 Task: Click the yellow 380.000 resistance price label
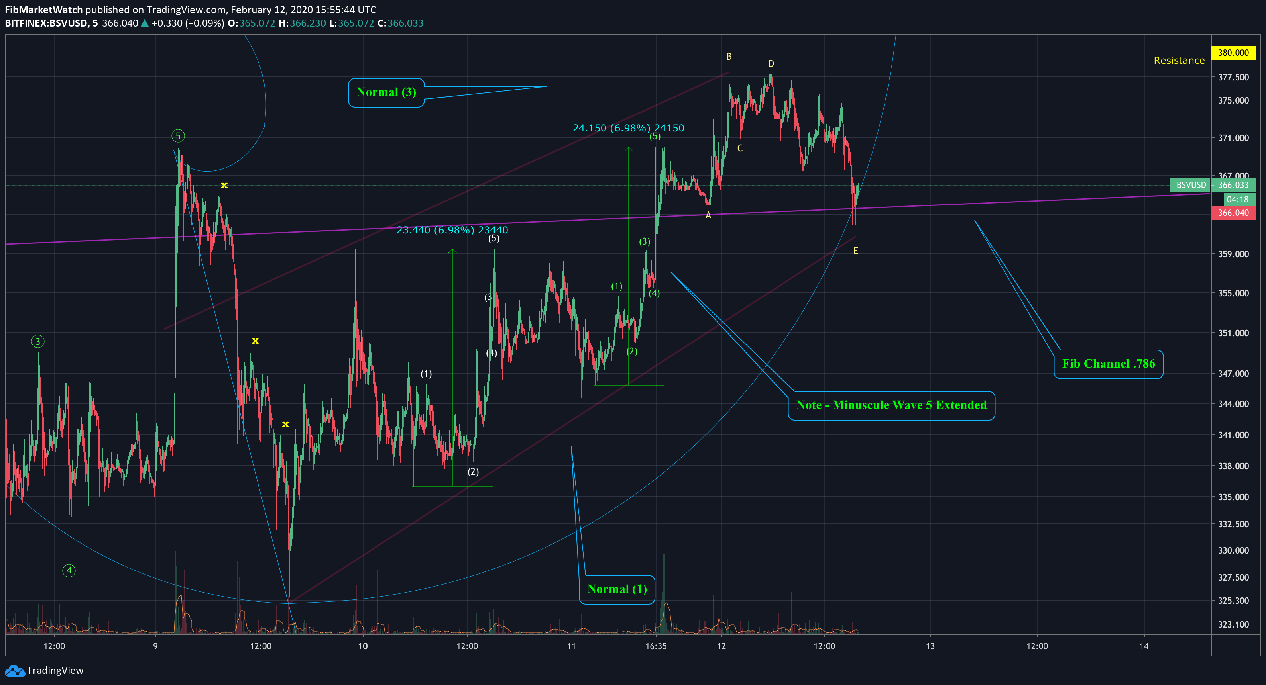[x=1233, y=53]
